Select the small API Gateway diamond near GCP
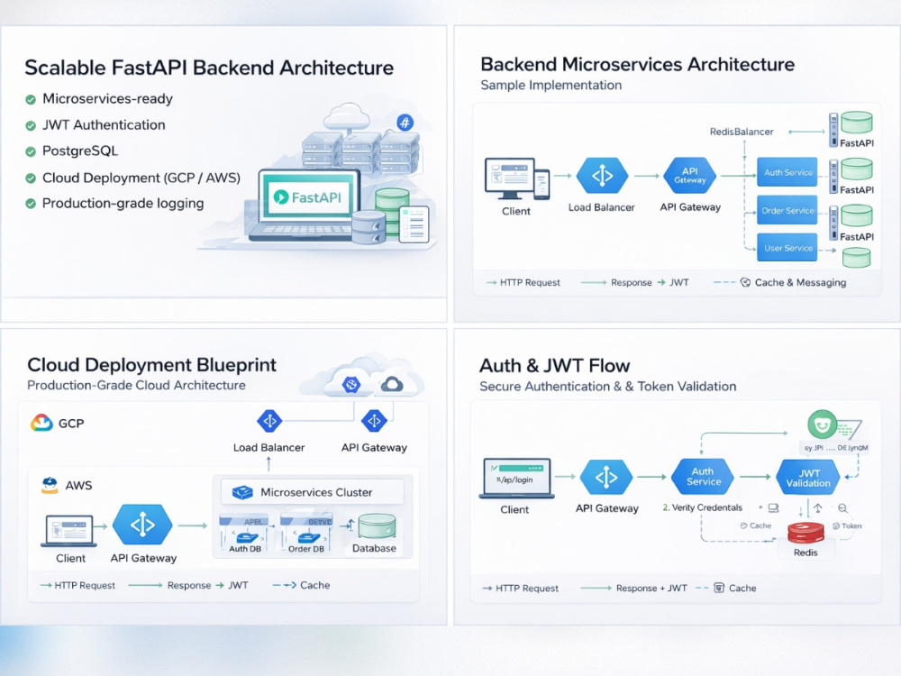This screenshot has height=676, width=901. pos(374,421)
